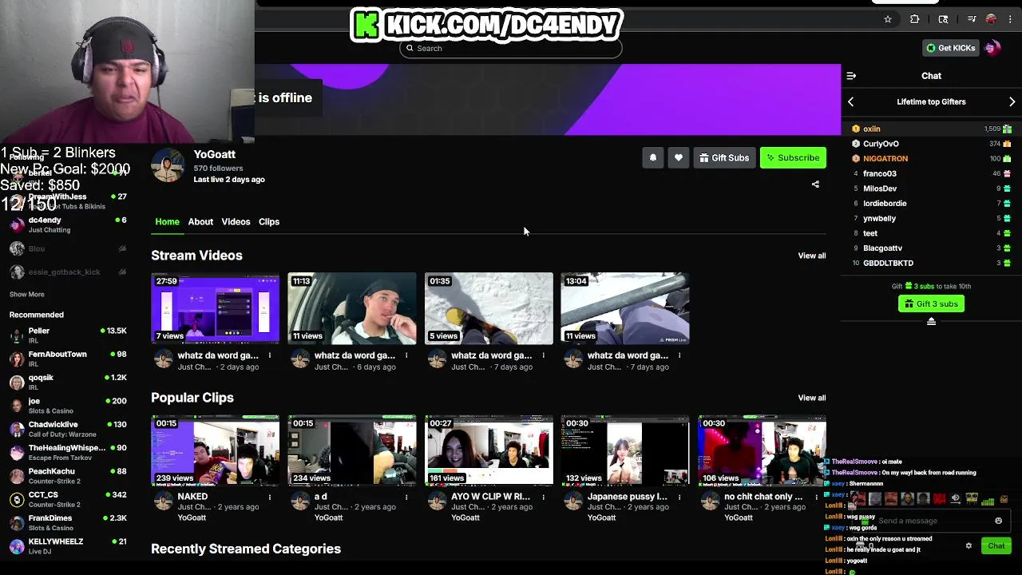Viewport: 1022px width, 575px height.
Task: Select gifter franco03 in leaderboard
Action: coord(931,173)
